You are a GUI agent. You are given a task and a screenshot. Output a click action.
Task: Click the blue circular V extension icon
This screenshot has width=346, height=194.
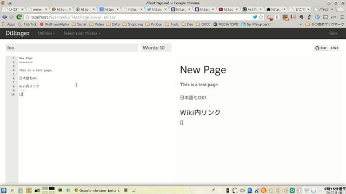[317, 17]
